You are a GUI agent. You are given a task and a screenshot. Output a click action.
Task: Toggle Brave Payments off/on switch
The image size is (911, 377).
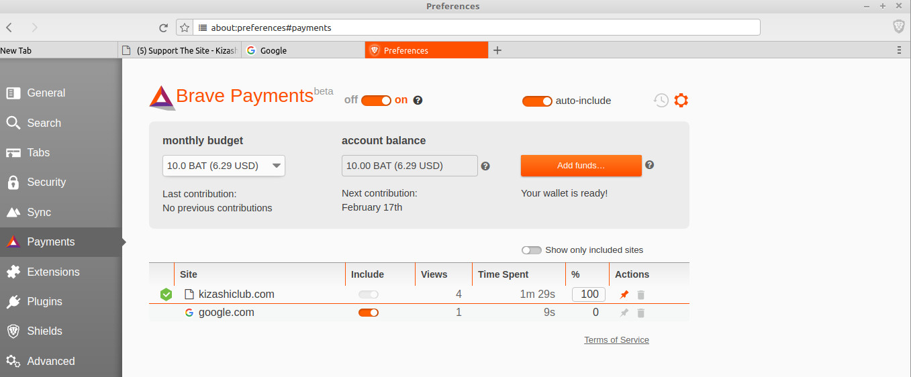pyautogui.click(x=376, y=101)
